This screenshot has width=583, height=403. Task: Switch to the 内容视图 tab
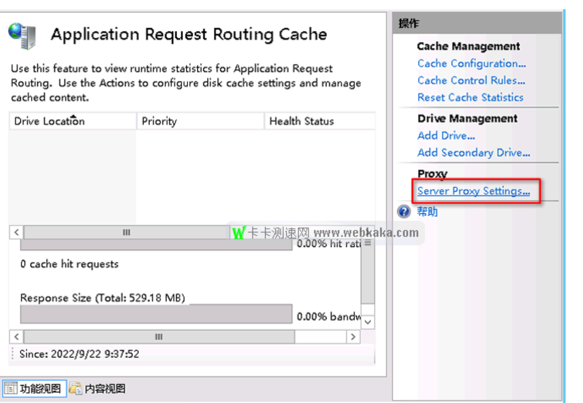[98, 388]
